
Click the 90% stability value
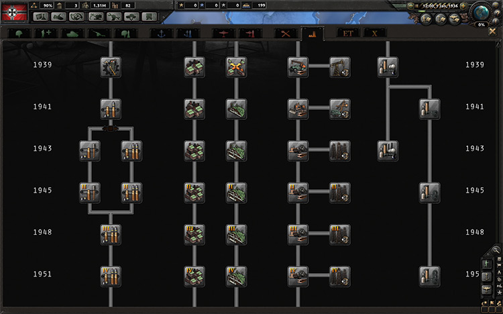pyautogui.click(x=48, y=5)
